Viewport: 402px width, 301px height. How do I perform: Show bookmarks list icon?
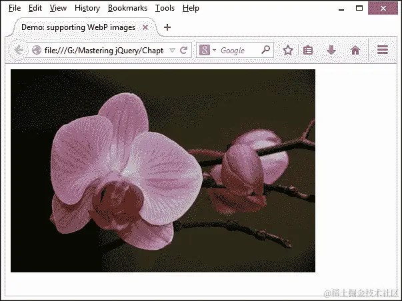(308, 50)
